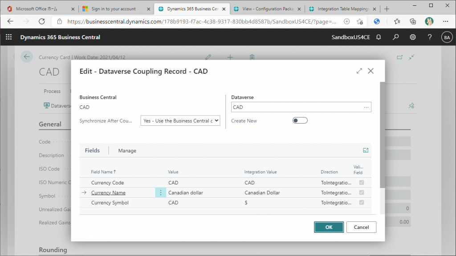View site information lock icon
The height and width of the screenshot is (256, 456).
point(59,21)
